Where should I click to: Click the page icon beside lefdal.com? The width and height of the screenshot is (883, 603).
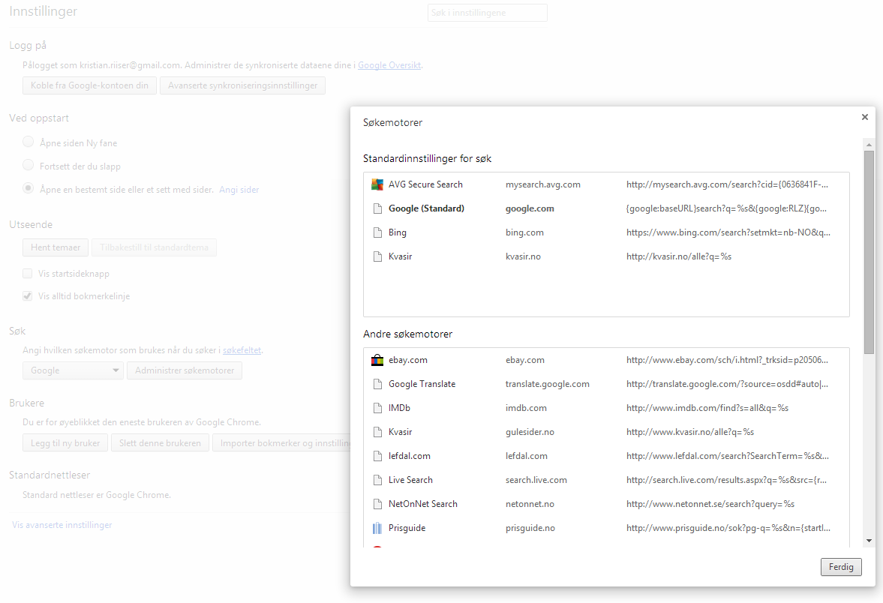[x=377, y=456]
